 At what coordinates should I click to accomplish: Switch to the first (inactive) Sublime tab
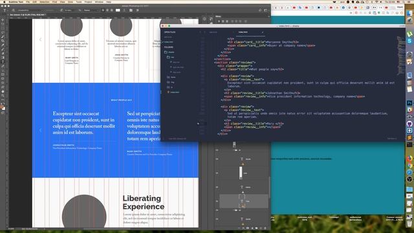click(213, 32)
